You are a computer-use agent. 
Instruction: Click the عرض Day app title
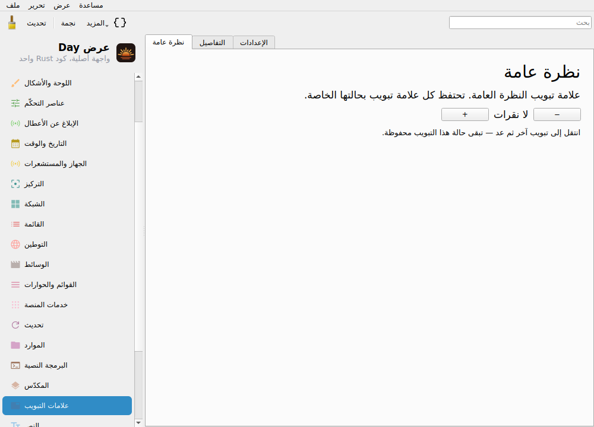tap(84, 47)
